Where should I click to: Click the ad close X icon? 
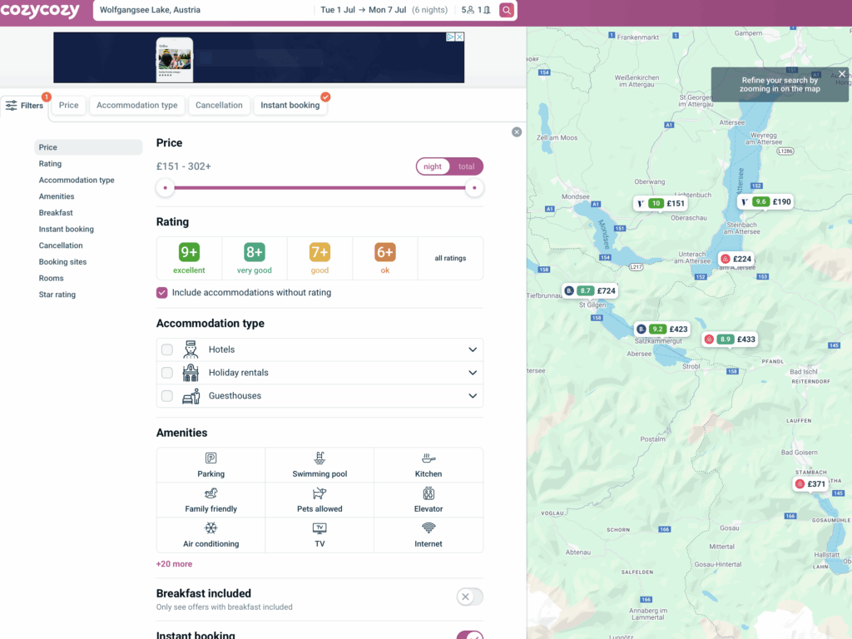coord(459,37)
